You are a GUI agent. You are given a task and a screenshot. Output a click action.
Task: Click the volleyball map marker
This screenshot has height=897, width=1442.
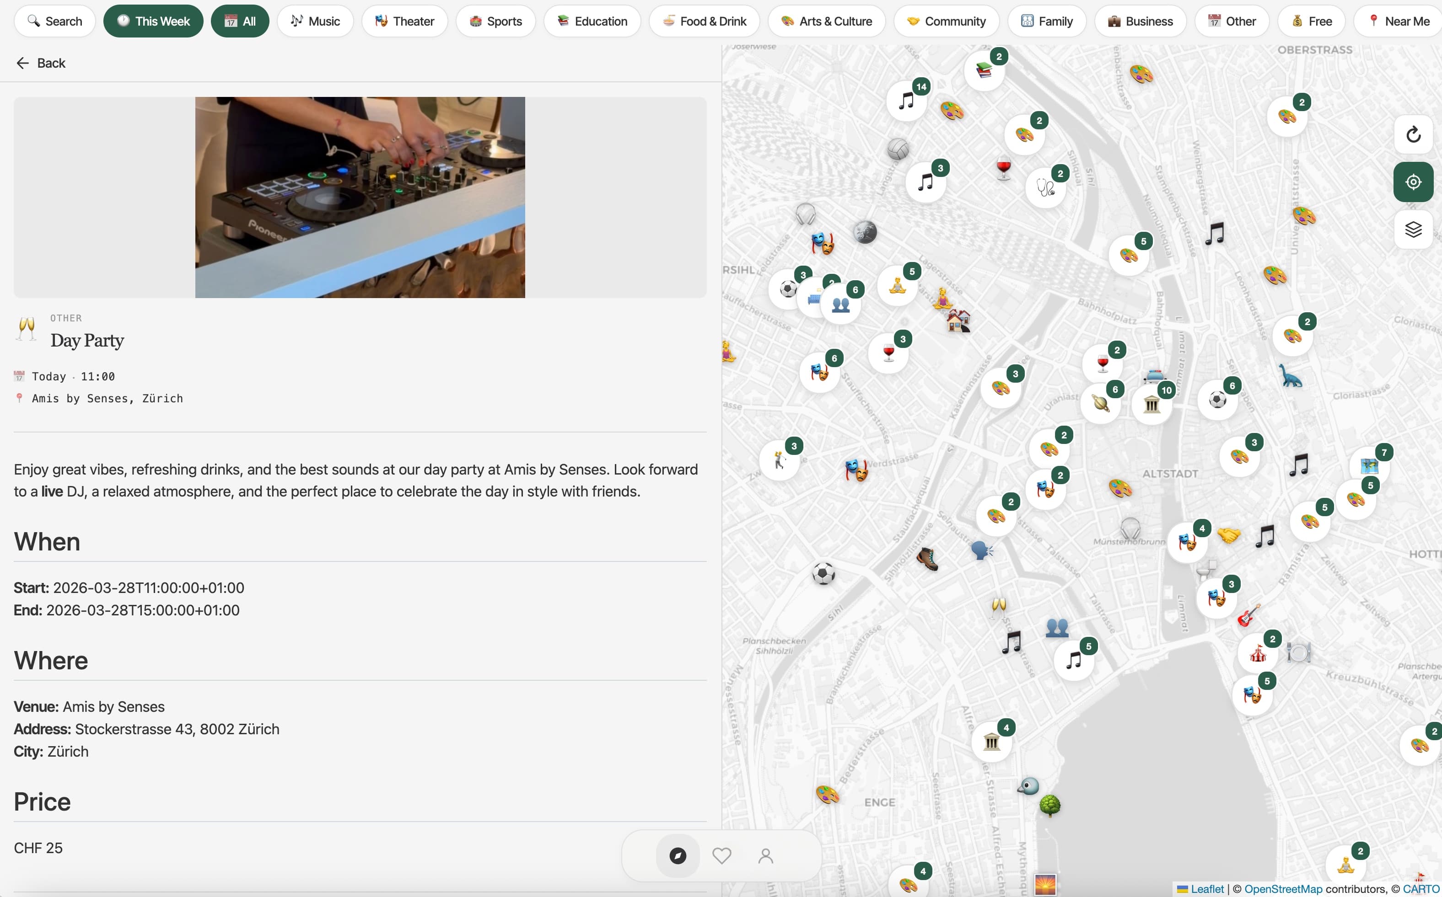[x=898, y=149]
